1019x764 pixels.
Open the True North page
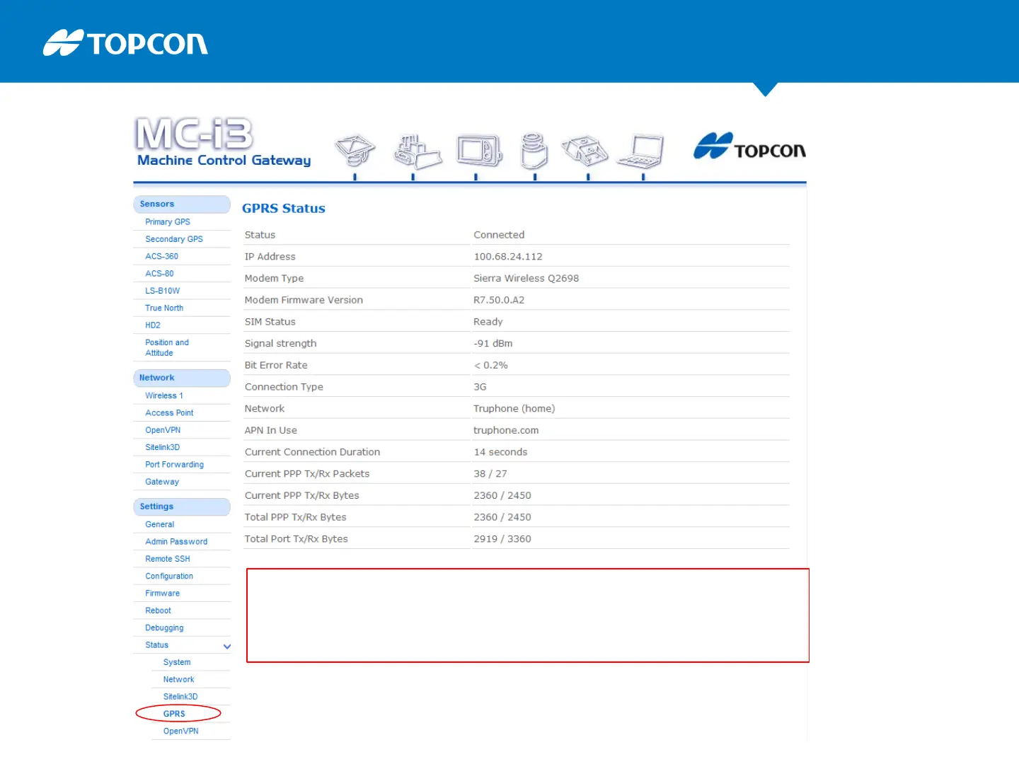click(x=164, y=308)
